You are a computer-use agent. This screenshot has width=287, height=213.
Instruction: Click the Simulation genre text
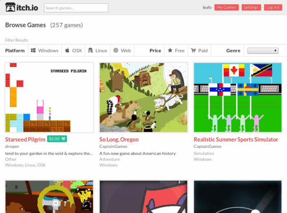pos(204,153)
